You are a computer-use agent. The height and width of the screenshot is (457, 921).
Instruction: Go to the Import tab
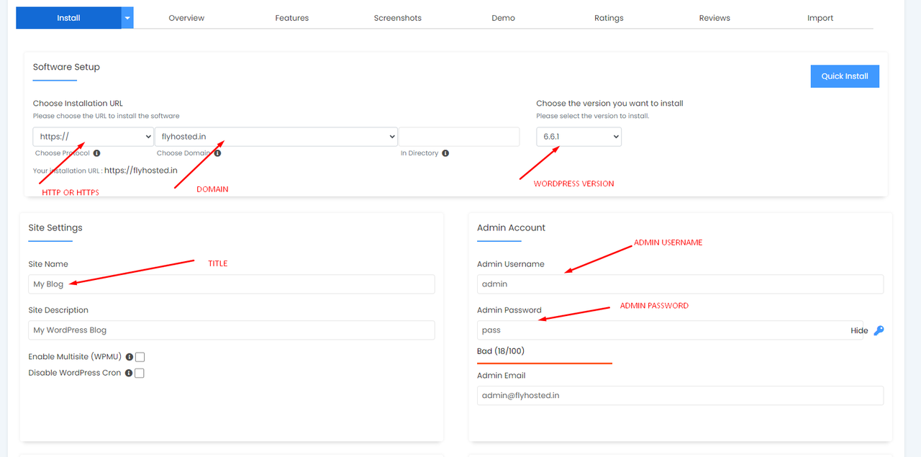tap(820, 18)
